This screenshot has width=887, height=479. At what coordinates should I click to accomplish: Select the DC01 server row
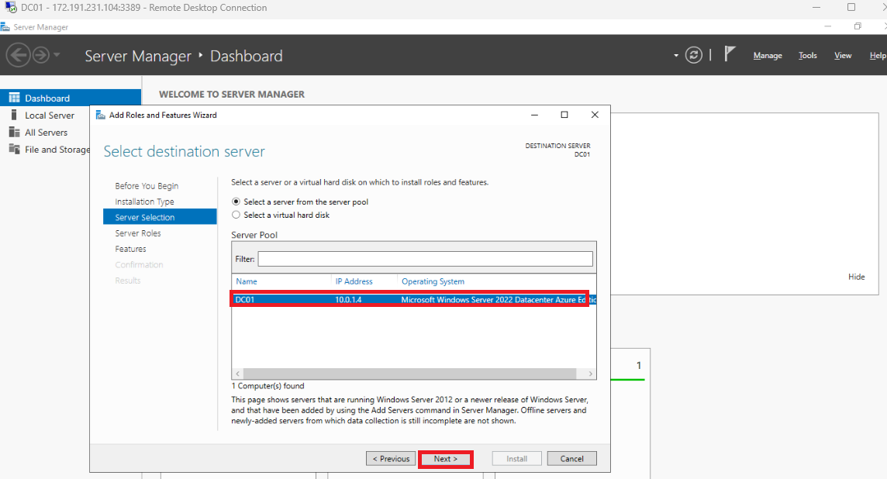pos(413,300)
